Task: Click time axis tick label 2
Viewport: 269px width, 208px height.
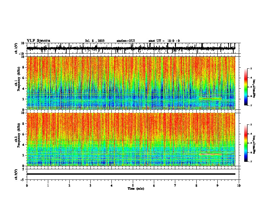Action: coord(69,186)
